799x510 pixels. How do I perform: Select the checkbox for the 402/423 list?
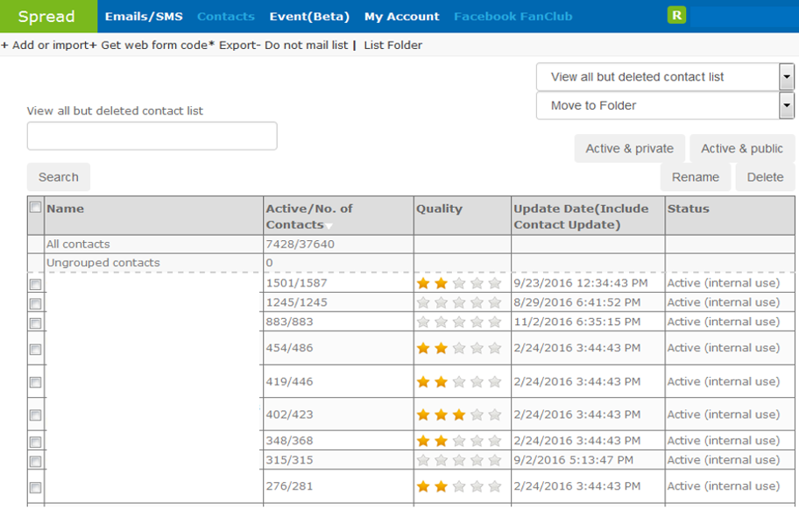point(36,415)
